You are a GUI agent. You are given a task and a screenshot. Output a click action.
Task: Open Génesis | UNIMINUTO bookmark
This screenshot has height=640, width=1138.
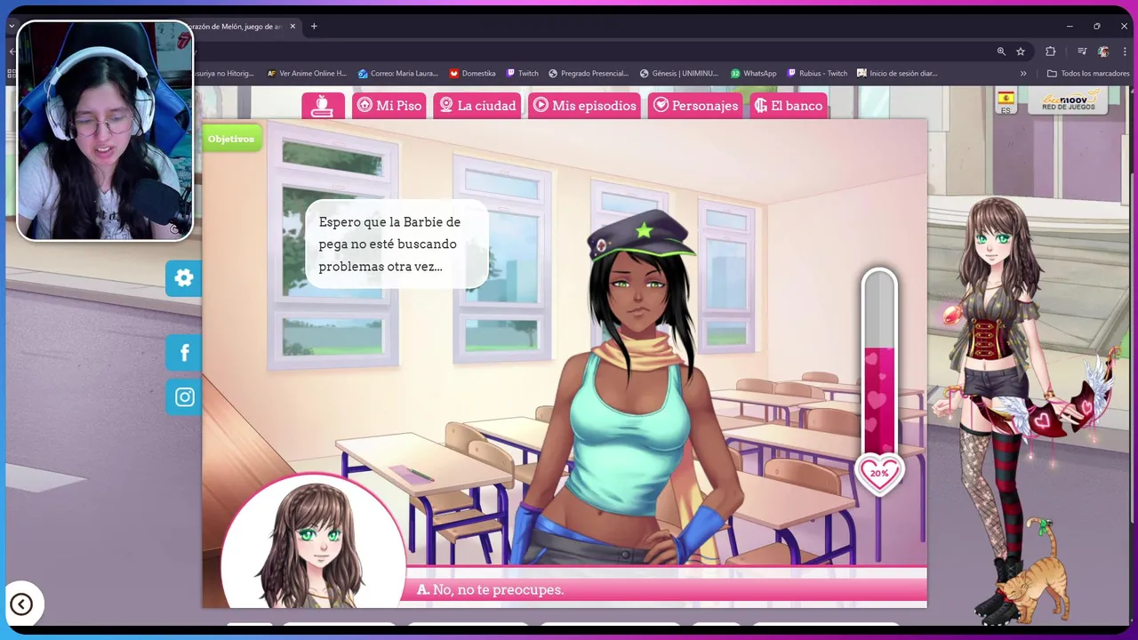679,74
